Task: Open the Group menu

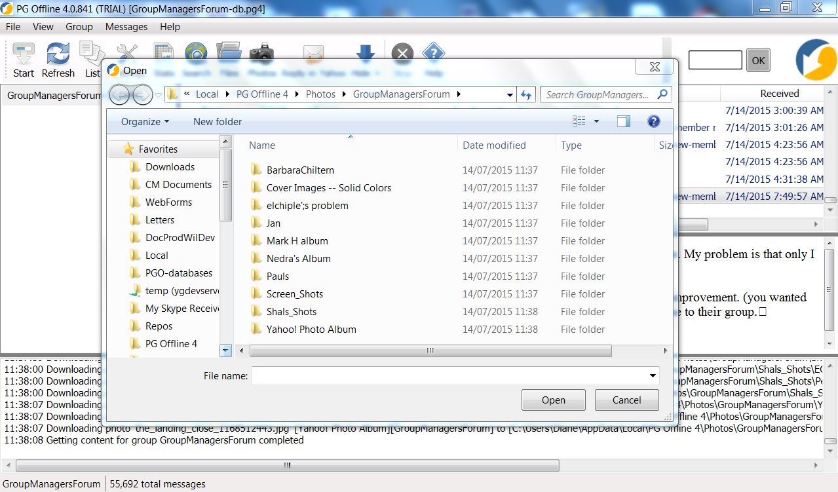Action: tap(79, 27)
